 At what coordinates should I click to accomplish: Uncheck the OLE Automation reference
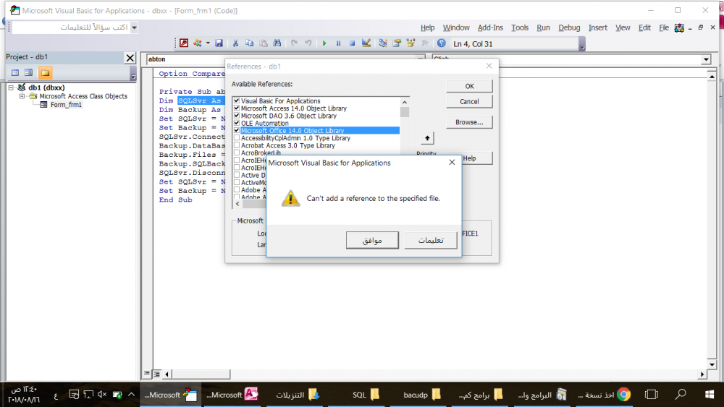[x=237, y=124]
